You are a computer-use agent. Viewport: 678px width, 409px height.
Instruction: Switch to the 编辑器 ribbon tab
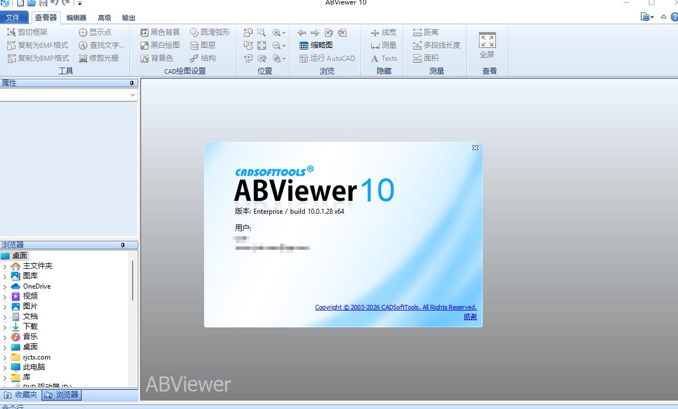tap(76, 17)
